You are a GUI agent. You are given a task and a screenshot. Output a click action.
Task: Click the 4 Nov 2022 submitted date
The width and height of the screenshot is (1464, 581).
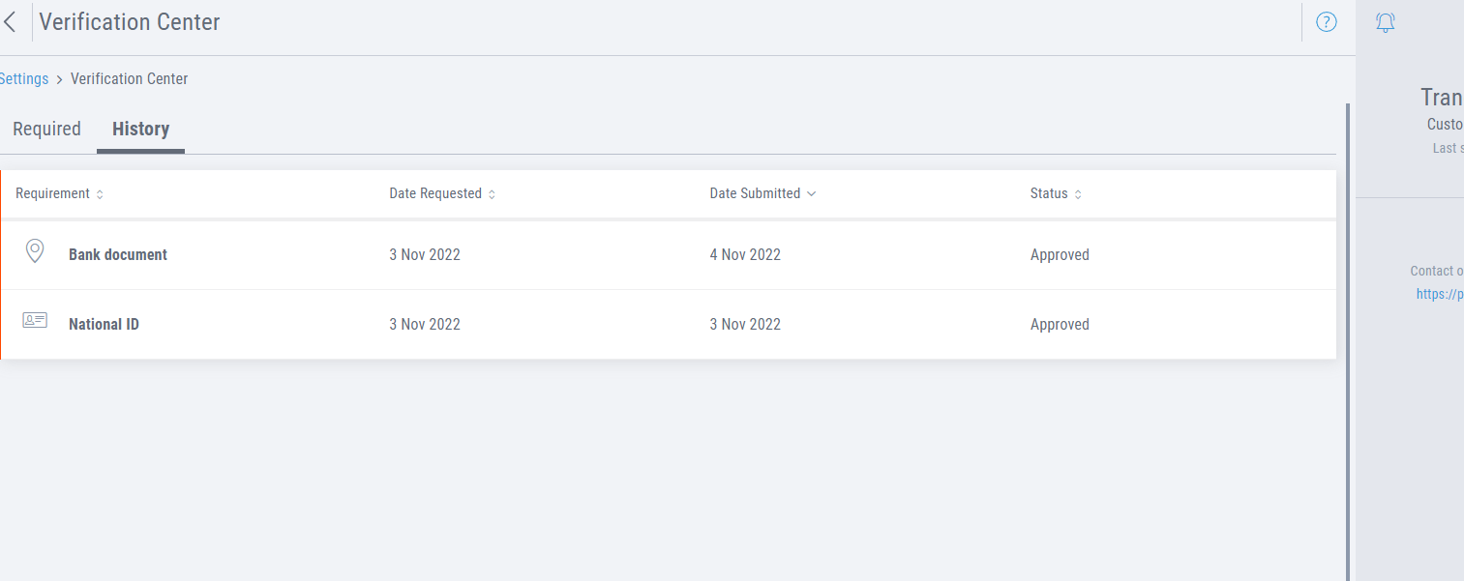pos(745,254)
